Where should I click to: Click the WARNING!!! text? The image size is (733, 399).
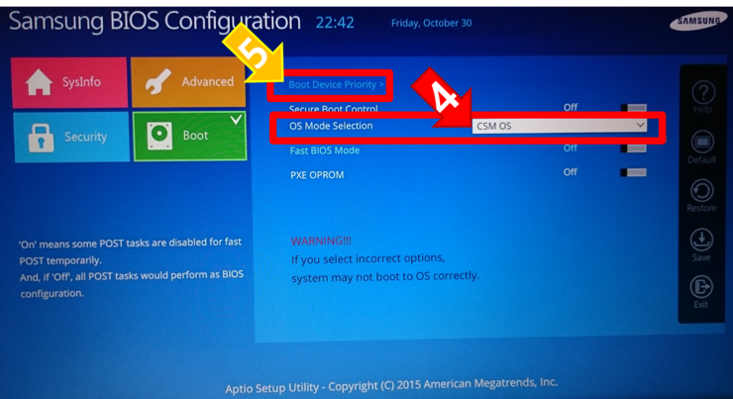321,241
